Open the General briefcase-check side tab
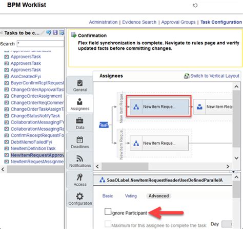243x229 pixels. [x=80, y=85]
